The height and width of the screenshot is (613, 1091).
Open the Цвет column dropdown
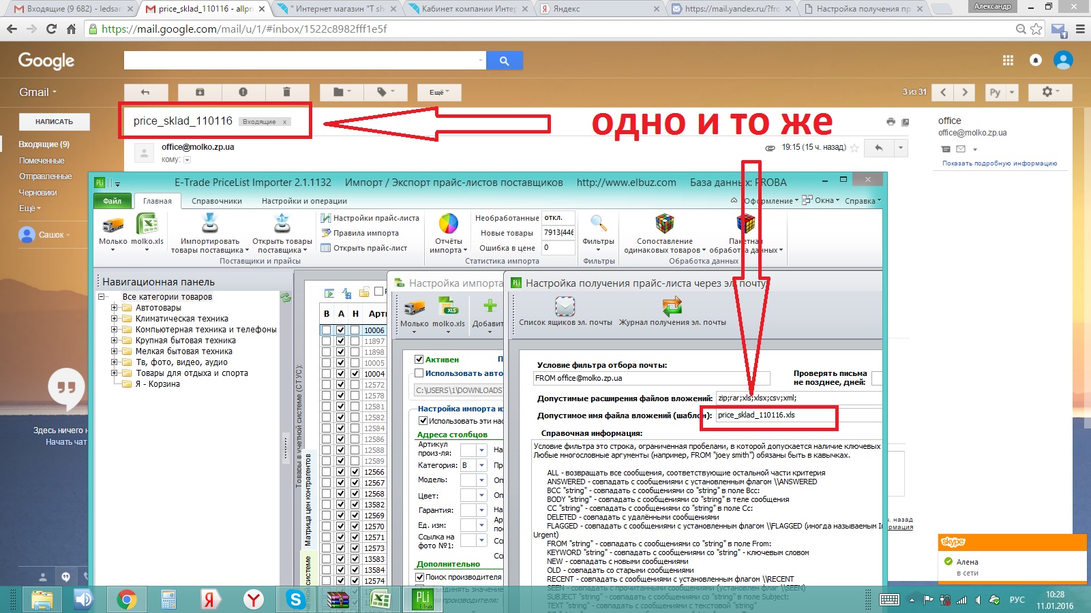coord(481,495)
